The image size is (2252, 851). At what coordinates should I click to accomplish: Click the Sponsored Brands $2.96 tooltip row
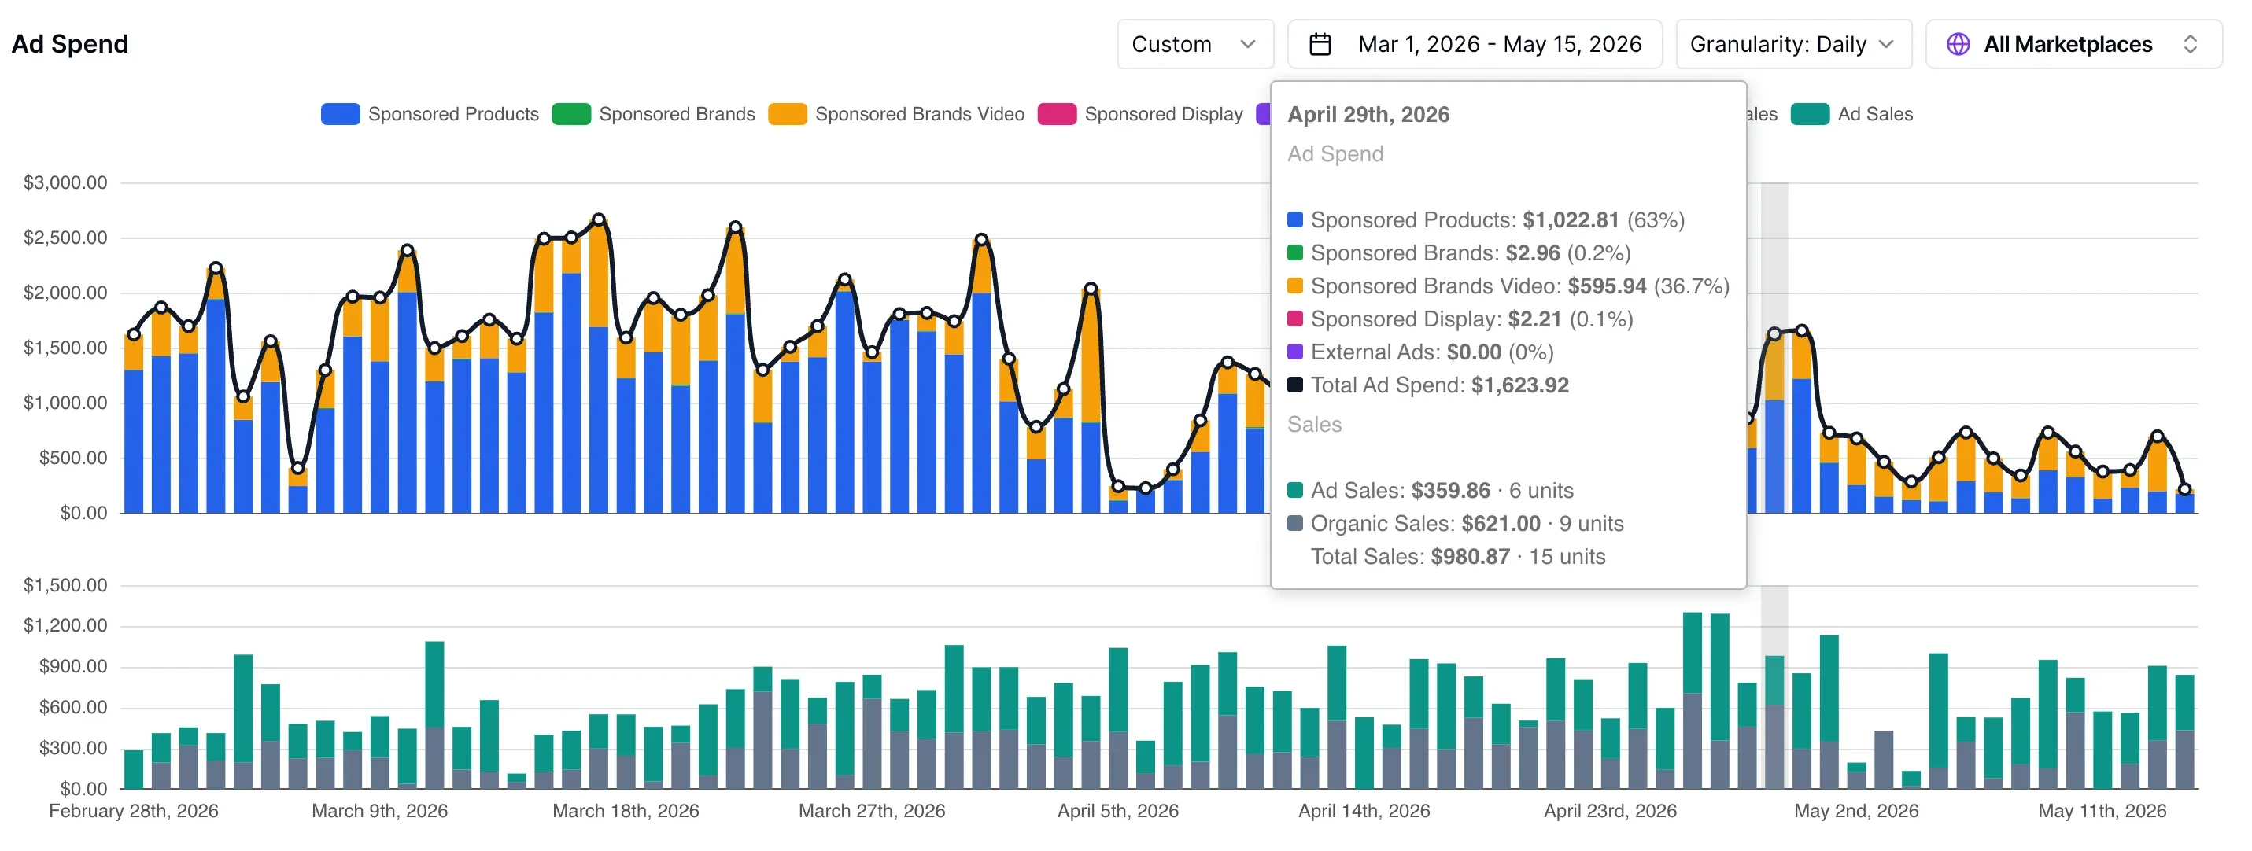click(1459, 253)
